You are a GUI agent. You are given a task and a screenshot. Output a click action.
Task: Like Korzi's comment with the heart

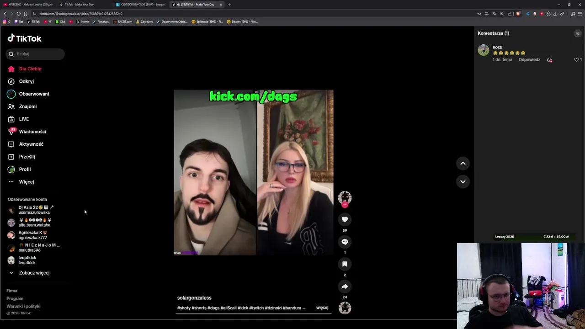(x=576, y=60)
